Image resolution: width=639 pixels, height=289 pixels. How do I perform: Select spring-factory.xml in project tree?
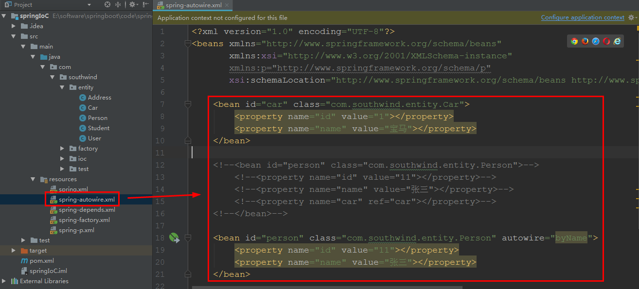[x=84, y=220]
